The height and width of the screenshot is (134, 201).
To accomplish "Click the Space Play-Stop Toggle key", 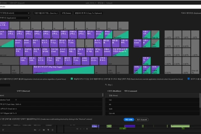I will coord(64,70).
